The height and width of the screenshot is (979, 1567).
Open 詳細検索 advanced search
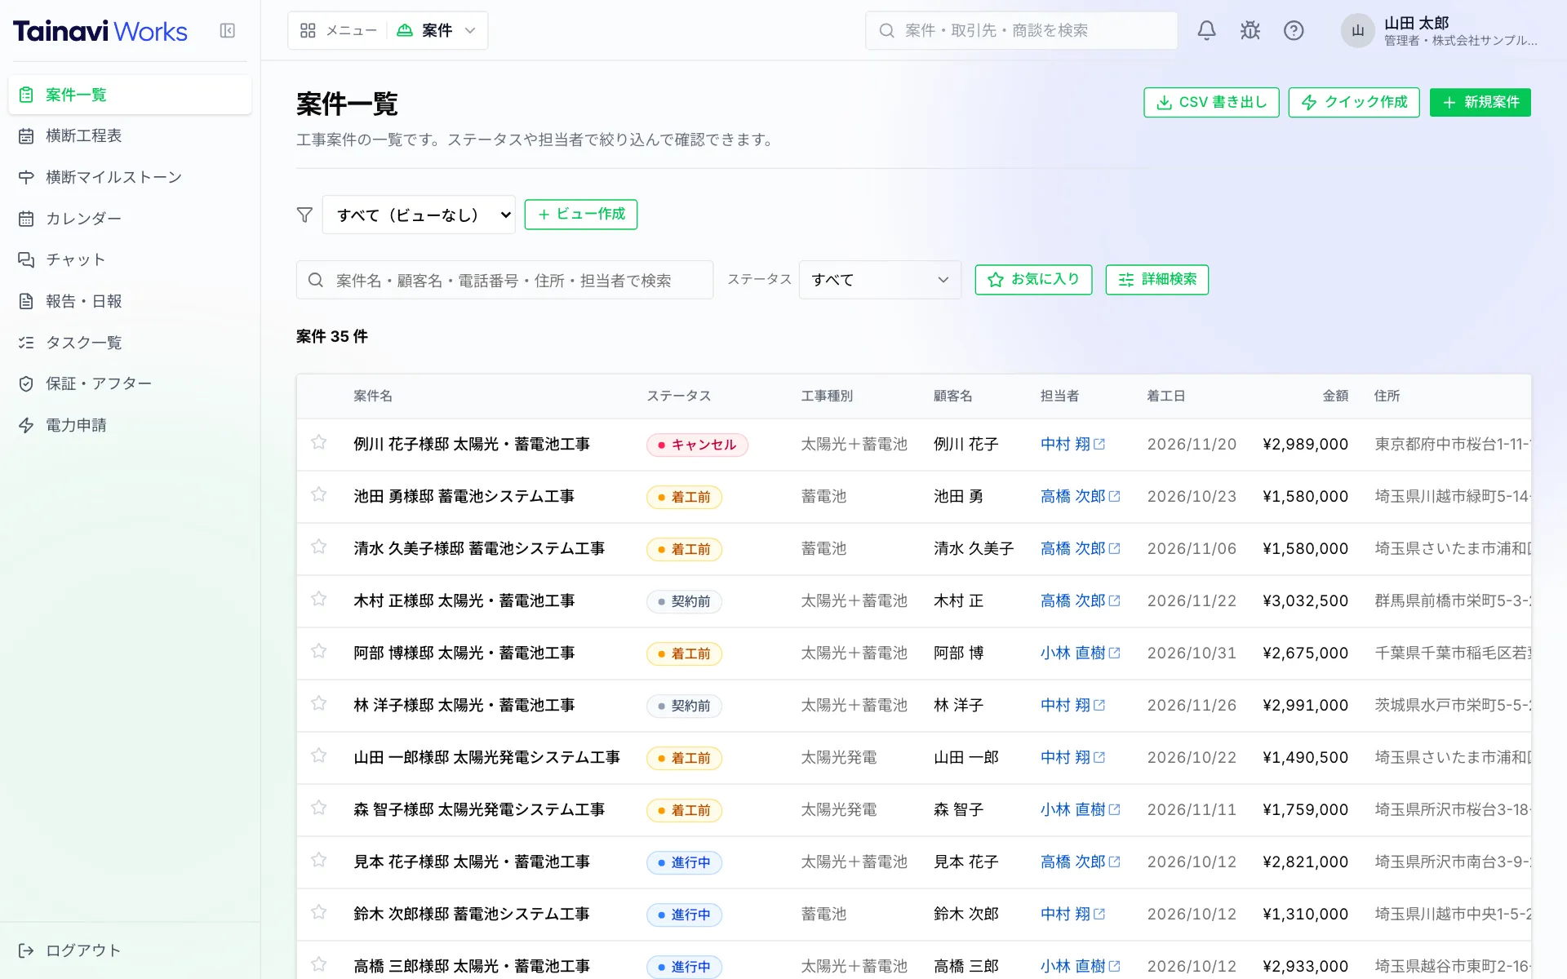point(1157,280)
